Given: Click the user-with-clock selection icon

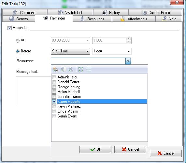Looking at the screenshot, I should [x=55, y=69].
